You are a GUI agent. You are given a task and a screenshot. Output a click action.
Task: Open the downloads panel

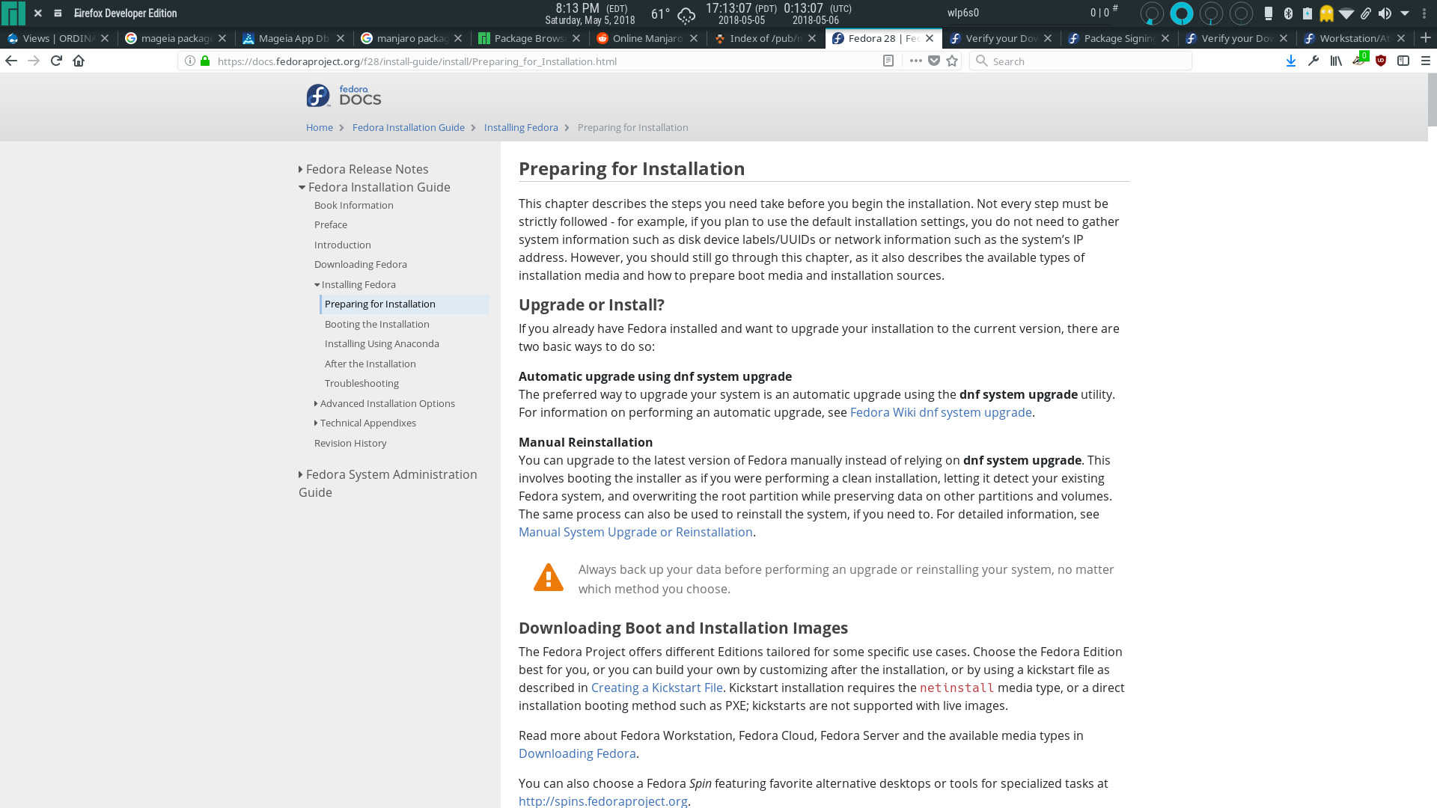click(1291, 61)
